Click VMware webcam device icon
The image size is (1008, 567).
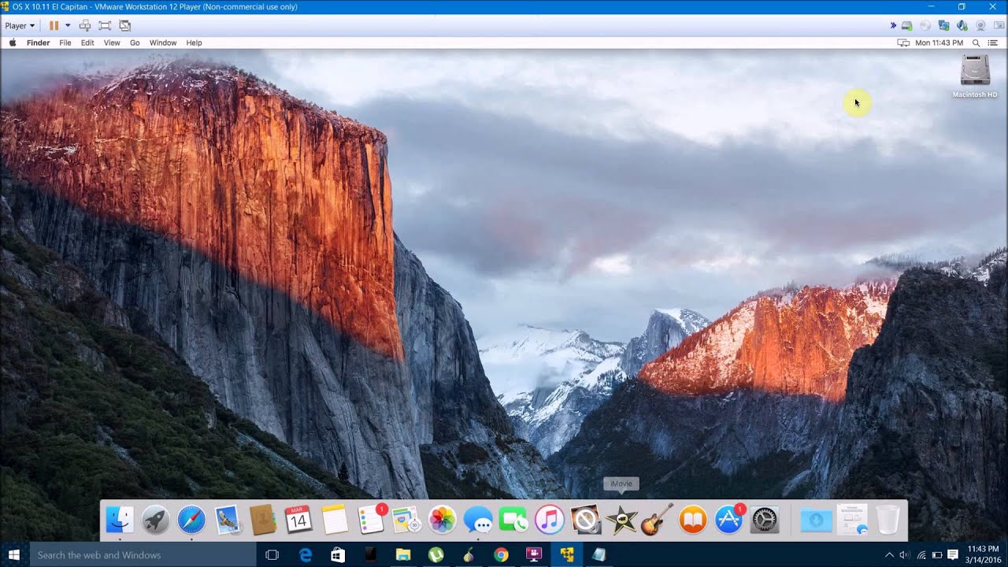tap(980, 26)
